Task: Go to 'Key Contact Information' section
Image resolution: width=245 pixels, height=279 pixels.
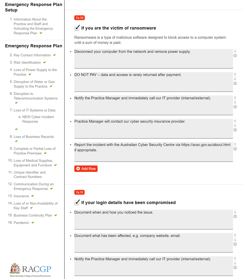Action: point(32,55)
